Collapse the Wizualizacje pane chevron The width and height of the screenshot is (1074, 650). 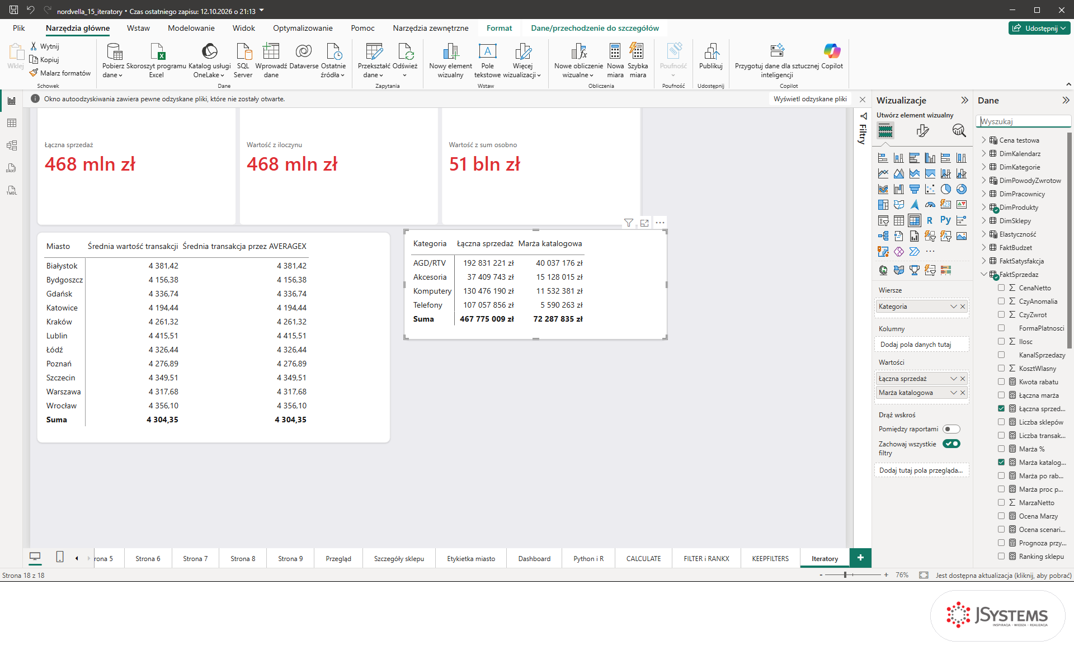coord(964,100)
